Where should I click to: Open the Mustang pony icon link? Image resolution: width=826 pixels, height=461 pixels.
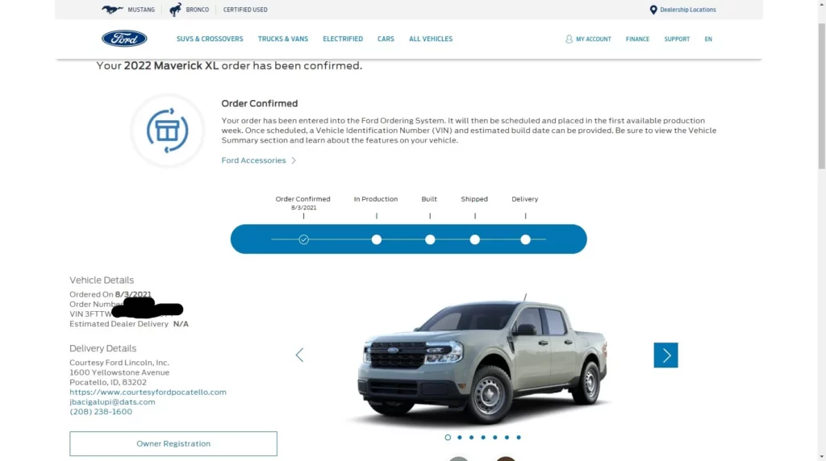(x=111, y=10)
